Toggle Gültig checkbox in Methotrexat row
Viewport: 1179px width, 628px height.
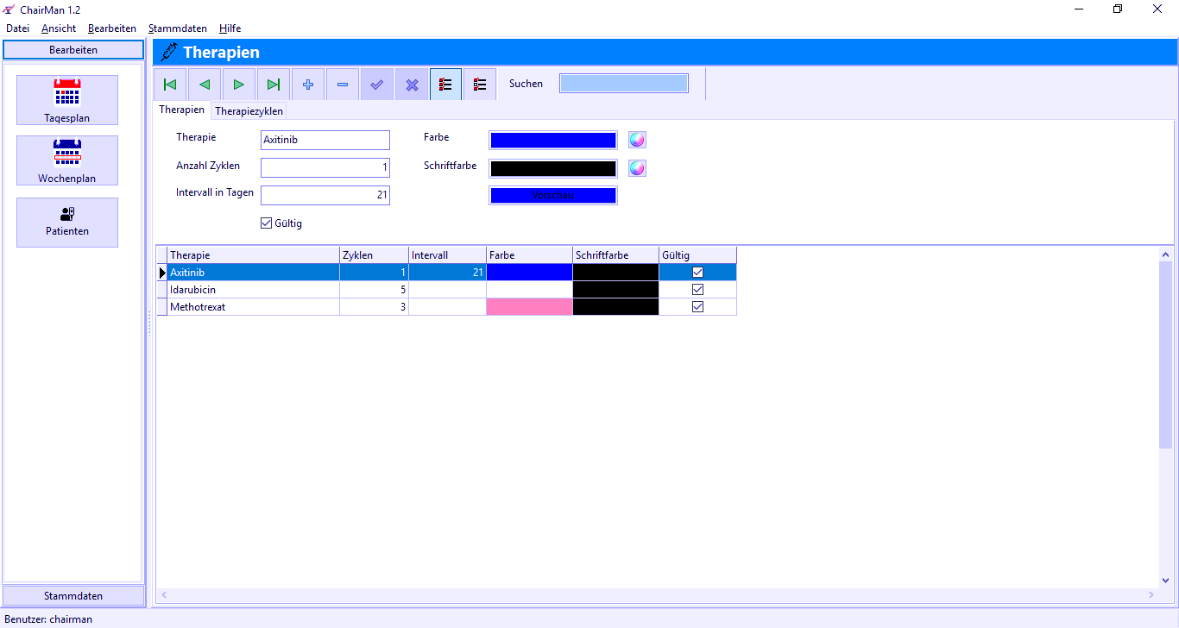(x=698, y=307)
